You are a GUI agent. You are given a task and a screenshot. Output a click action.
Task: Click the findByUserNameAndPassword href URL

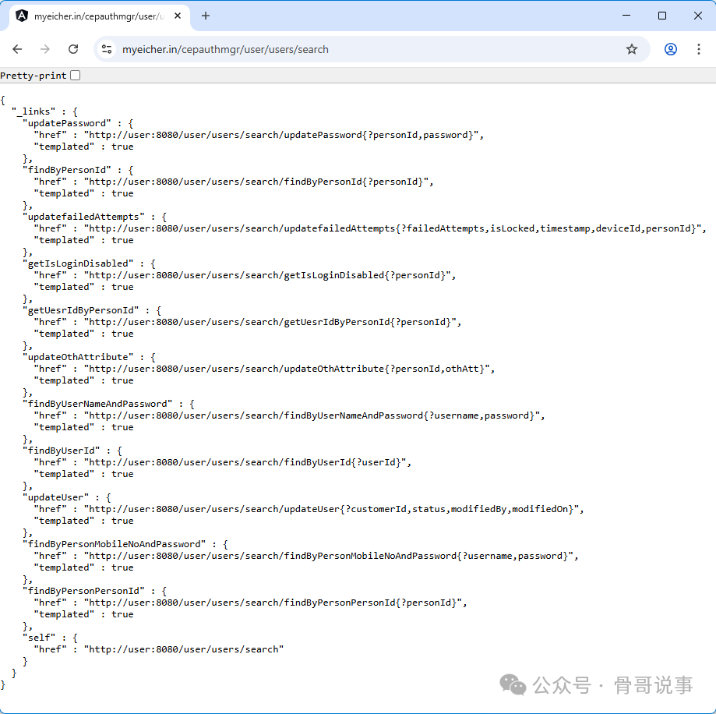312,415
